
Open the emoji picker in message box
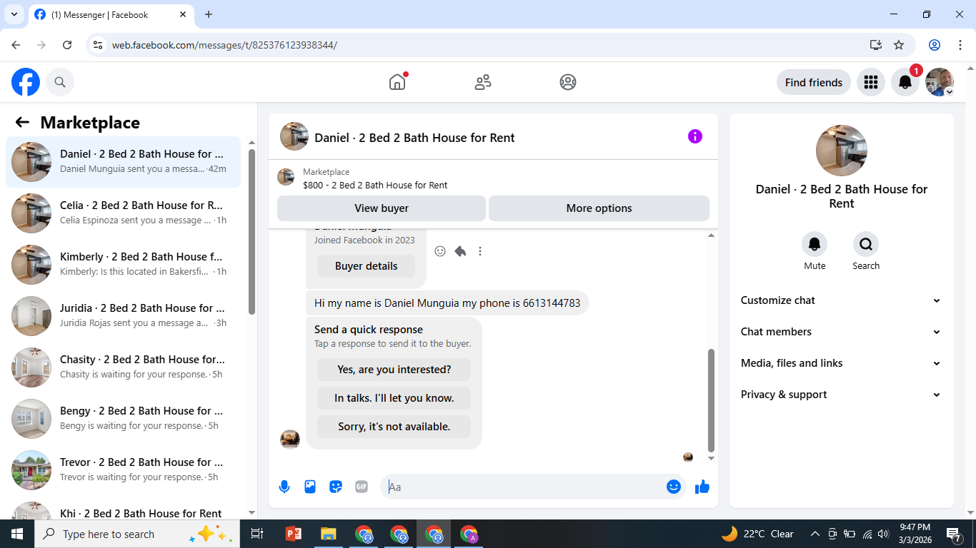[673, 487]
